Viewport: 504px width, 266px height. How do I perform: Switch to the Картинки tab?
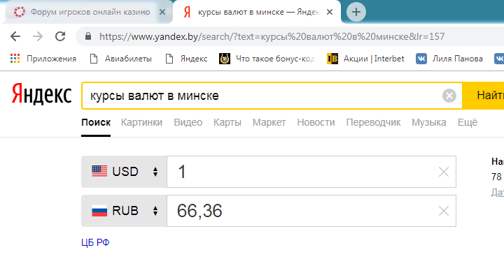pos(141,122)
